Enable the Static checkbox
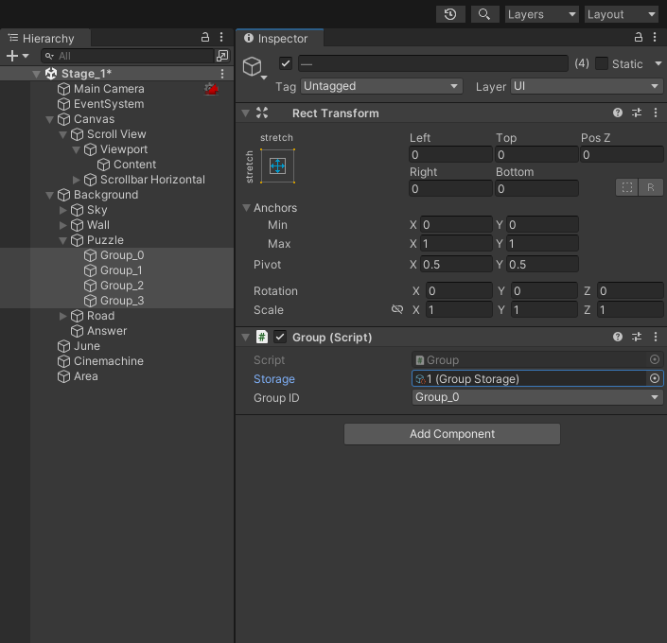 point(601,63)
